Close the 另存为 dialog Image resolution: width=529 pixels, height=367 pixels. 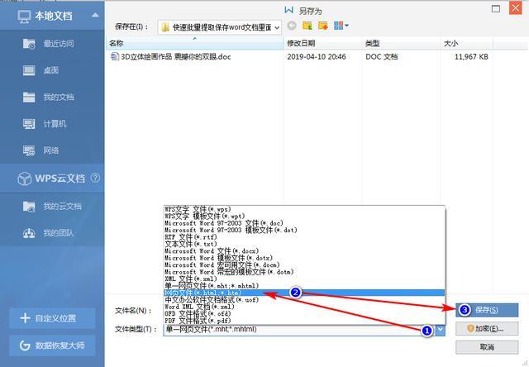point(516,8)
